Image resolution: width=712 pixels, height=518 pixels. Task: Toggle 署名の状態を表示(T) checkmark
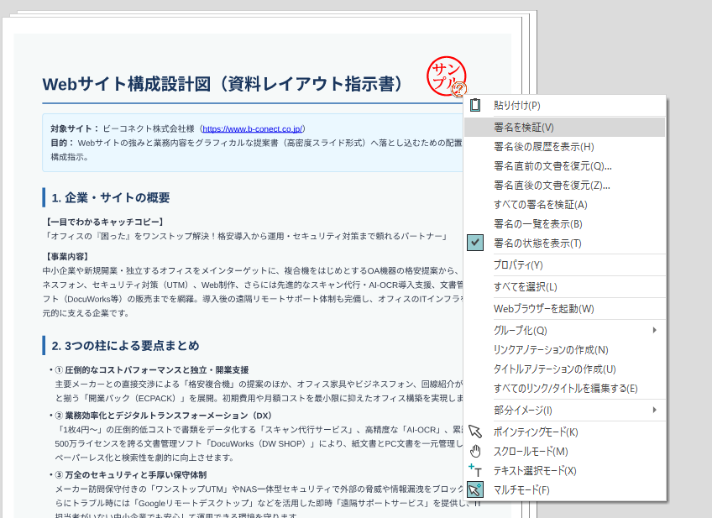coord(475,243)
